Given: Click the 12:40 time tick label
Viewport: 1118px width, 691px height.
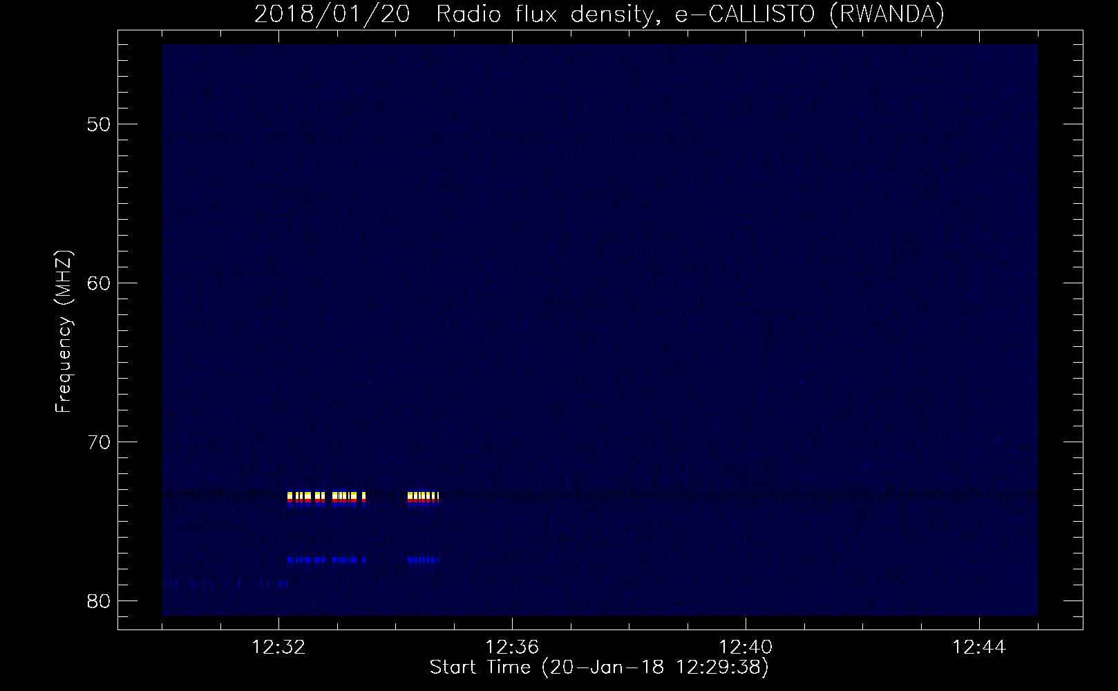Looking at the screenshot, I should pyautogui.click(x=746, y=648).
